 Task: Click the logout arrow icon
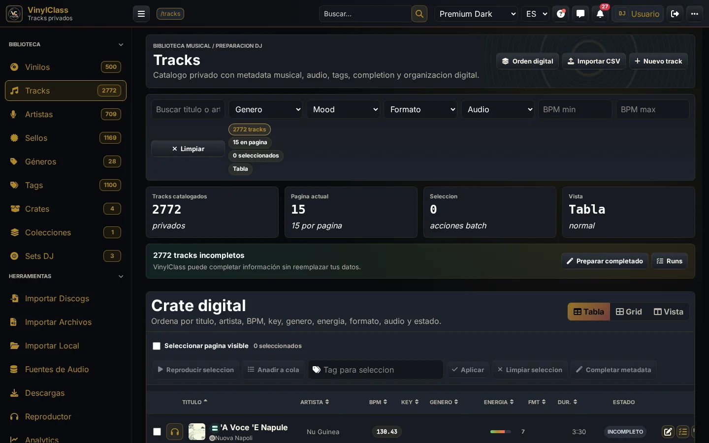[x=675, y=14]
